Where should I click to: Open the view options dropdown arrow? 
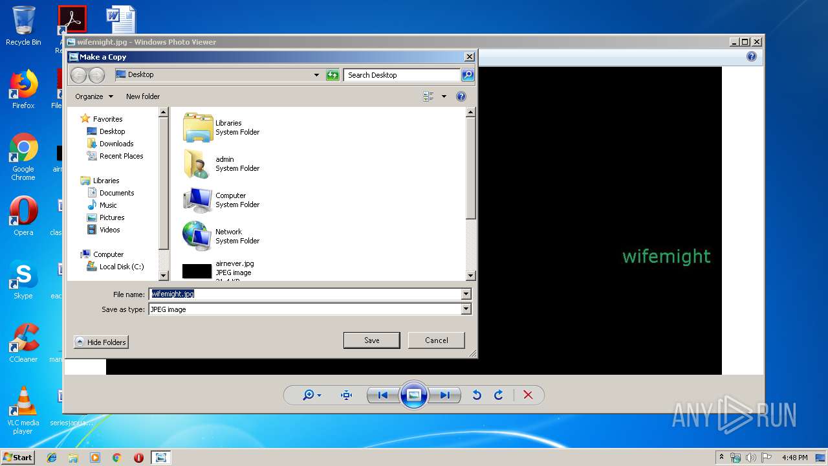tap(444, 96)
